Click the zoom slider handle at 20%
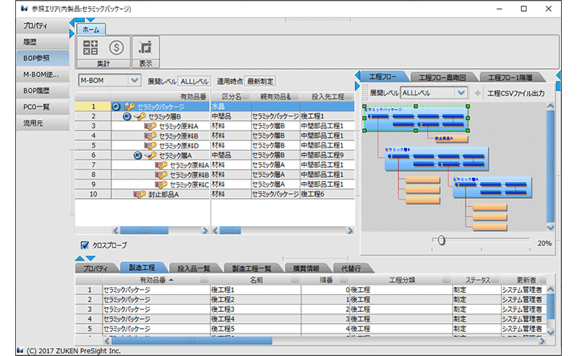577x356 pixels. [441, 240]
